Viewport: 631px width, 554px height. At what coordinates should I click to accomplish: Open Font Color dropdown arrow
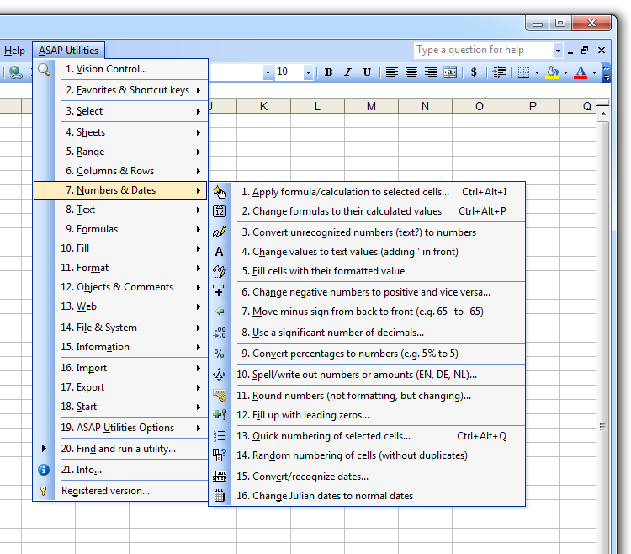tap(594, 73)
